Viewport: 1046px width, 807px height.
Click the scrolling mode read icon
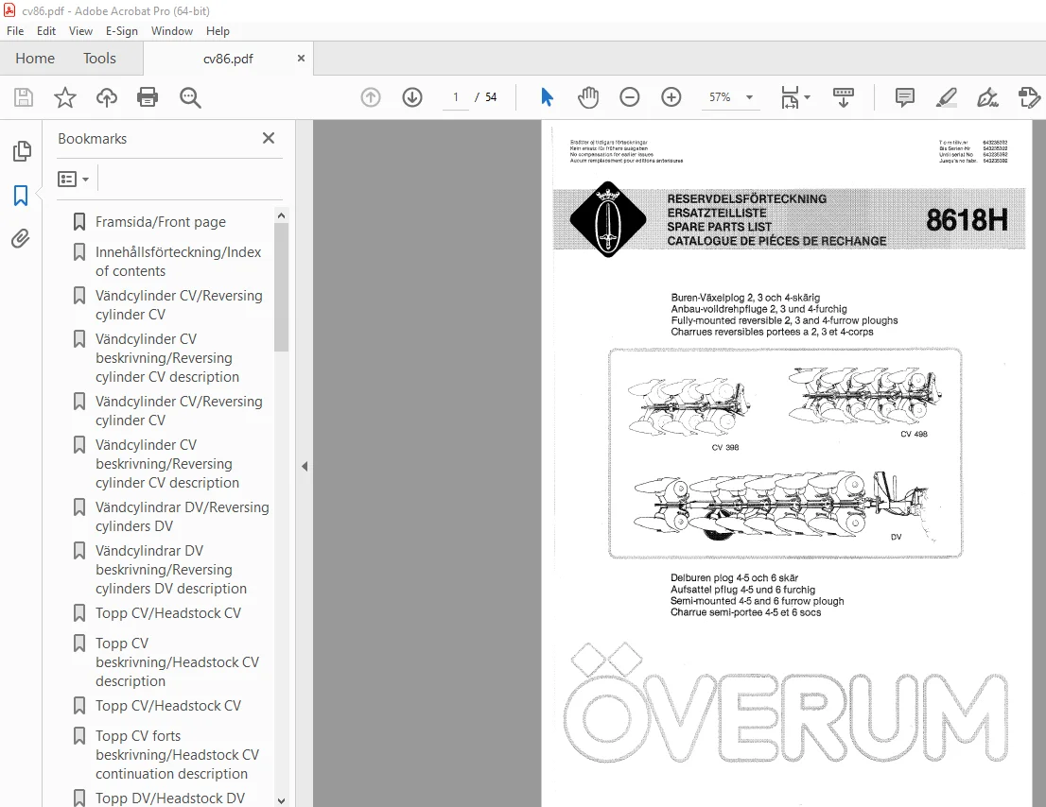(x=844, y=97)
